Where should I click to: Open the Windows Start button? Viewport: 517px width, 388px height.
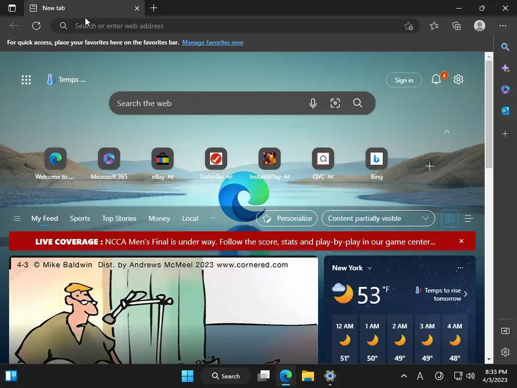point(188,376)
